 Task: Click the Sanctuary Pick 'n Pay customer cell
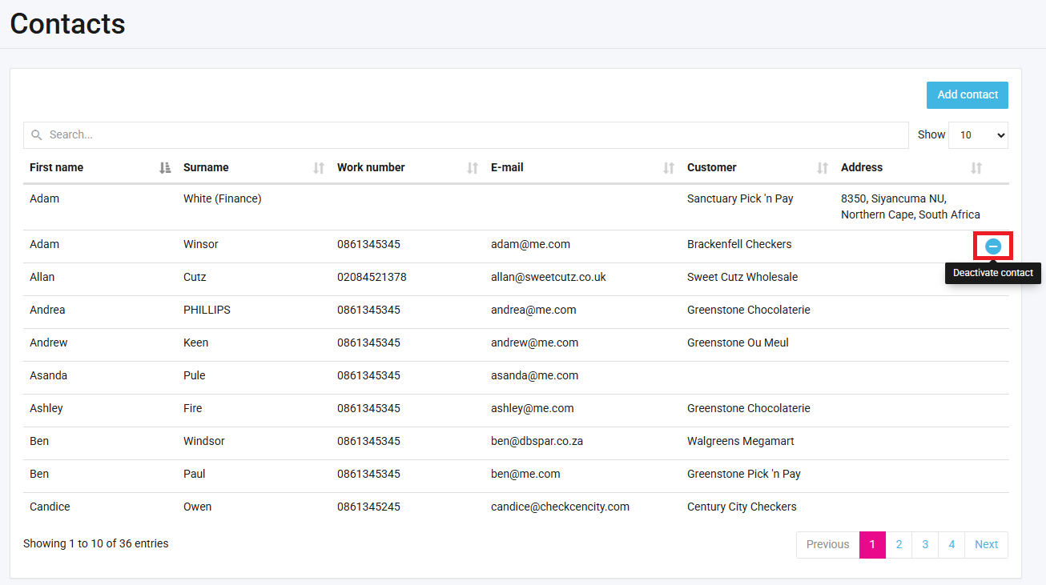[740, 199]
